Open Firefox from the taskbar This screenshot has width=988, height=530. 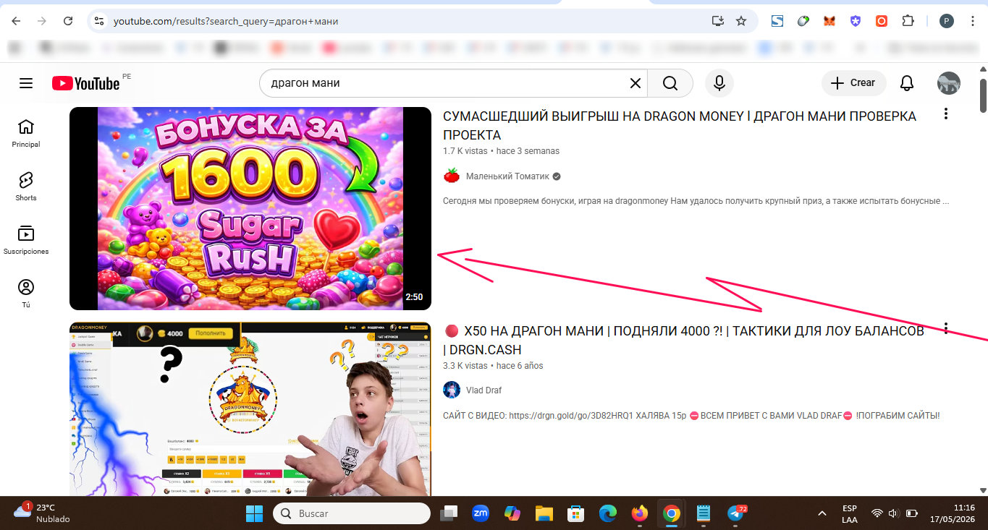pyautogui.click(x=640, y=513)
